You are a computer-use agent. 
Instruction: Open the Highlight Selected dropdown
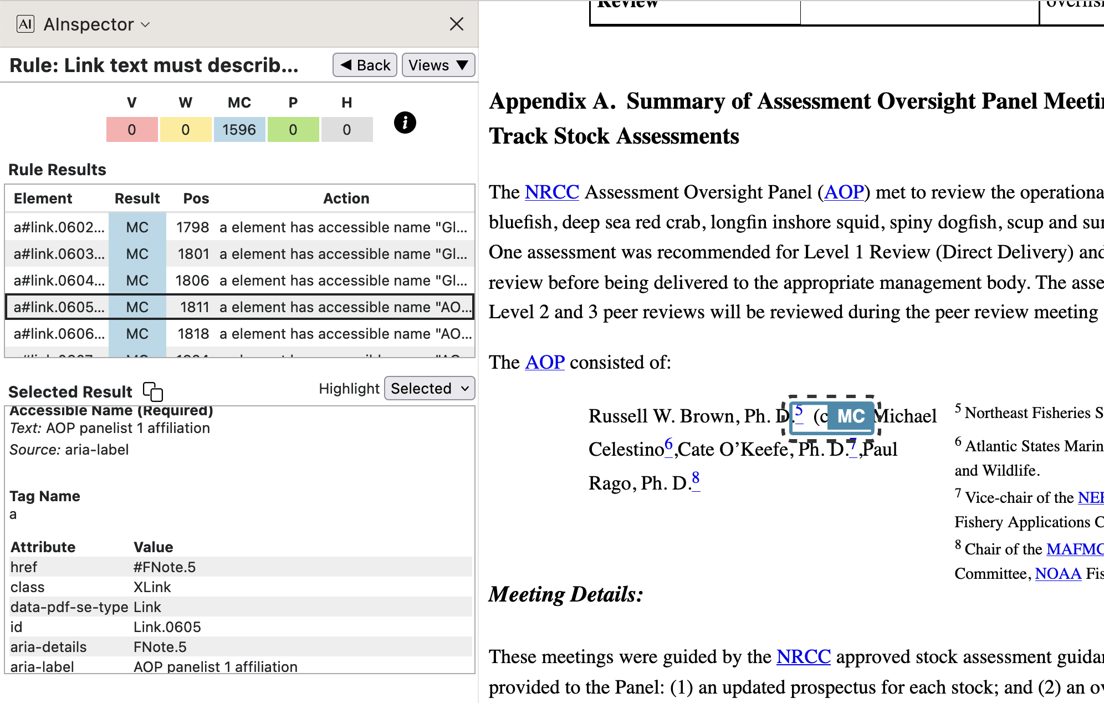[430, 389]
